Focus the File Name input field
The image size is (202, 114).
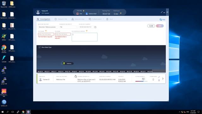point(63,34)
